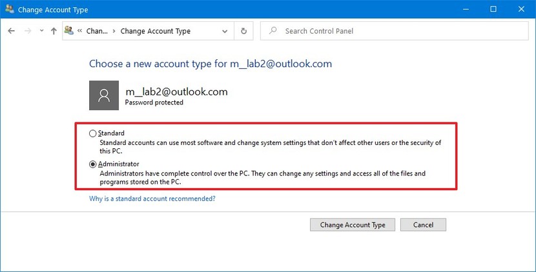Image resolution: width=536 pixels, height=272 pixels.
Task: Expand the breadcrumb arrow after 'Chan...'
Action: [114, 31]
